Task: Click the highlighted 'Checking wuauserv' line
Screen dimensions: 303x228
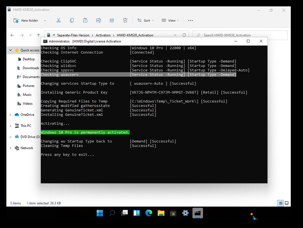Action: 138,75
